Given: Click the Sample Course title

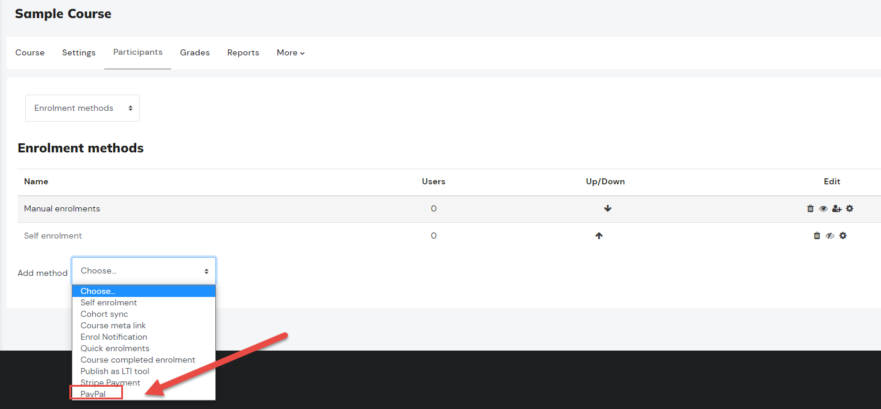Looking at the screenshot, I should (63, 14).
